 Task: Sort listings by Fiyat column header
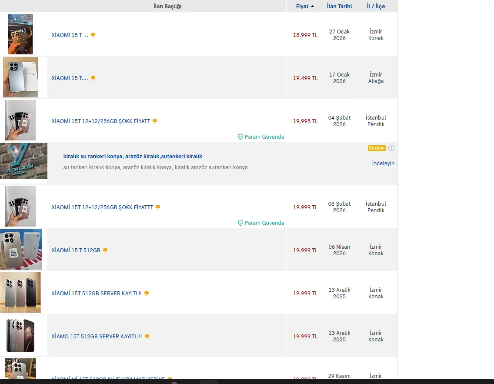click(x=302, y=6)
